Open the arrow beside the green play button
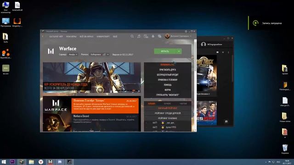Viewport: 294px width, 165px height. 179,51
